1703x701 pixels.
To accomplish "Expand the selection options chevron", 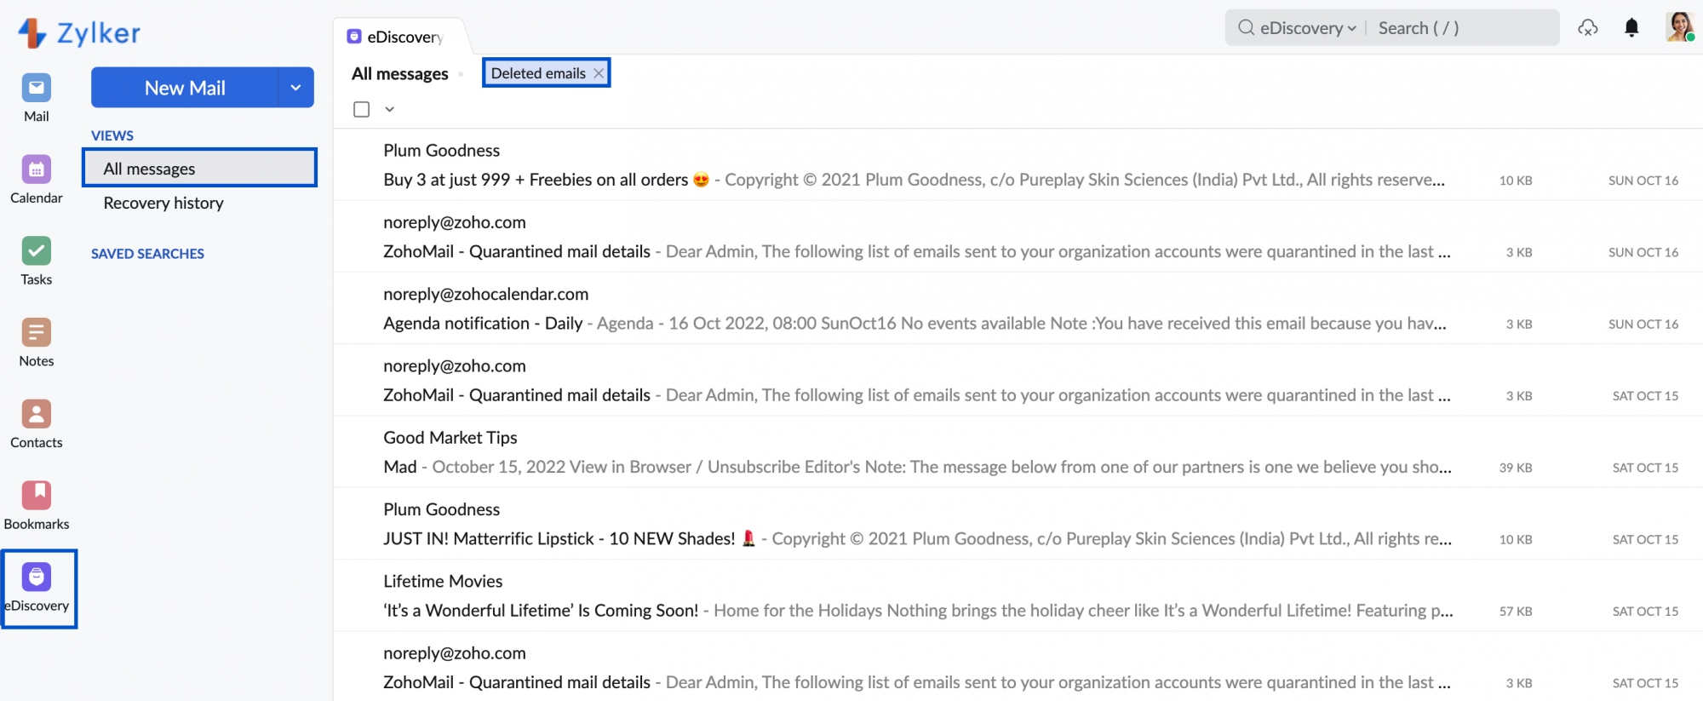I will (390, 109).
